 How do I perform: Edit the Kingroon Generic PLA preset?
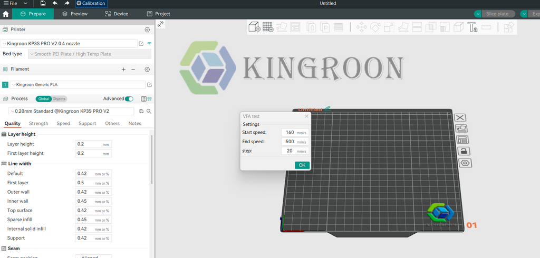click(149, 85)
